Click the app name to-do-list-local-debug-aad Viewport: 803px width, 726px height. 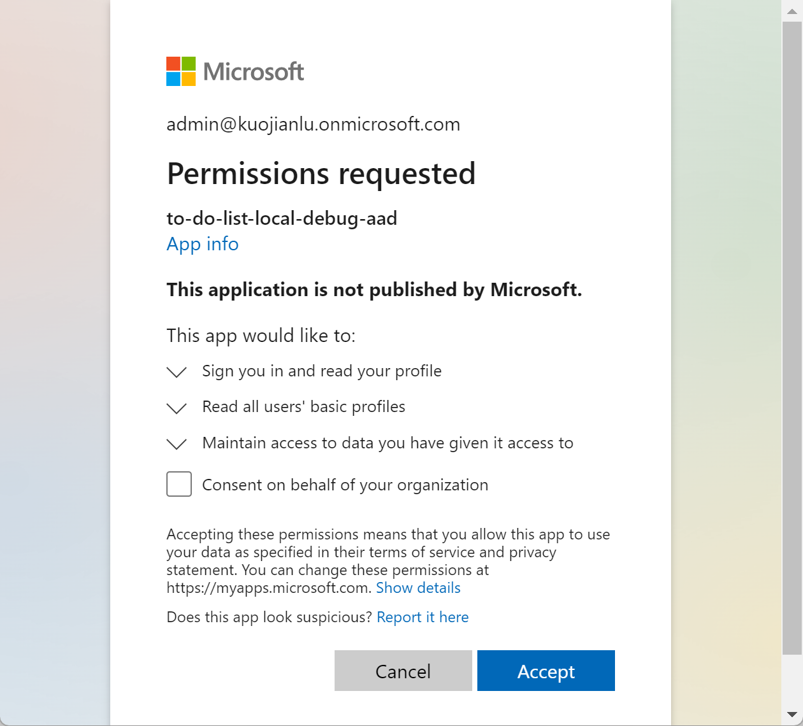pos(282,218)
